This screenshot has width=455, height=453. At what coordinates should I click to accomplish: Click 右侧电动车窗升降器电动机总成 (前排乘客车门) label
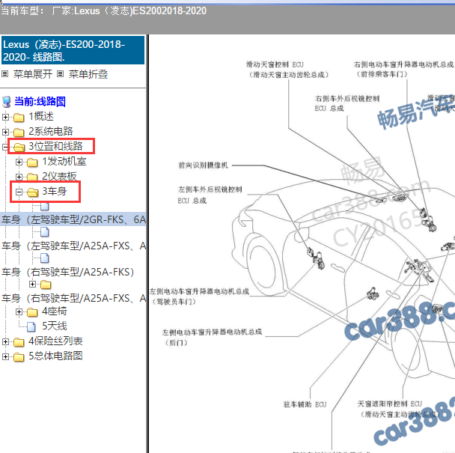(x=403, y=69)
